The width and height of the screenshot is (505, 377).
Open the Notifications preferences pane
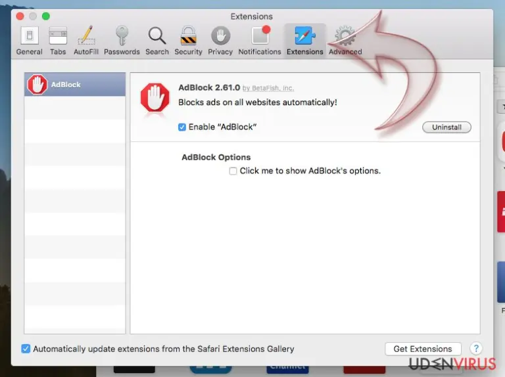click(x=260, y=41)
